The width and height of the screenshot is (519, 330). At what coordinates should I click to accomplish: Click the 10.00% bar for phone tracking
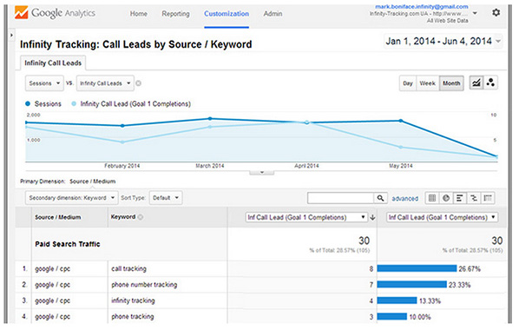pyautogui.click(x=392, y=316)
